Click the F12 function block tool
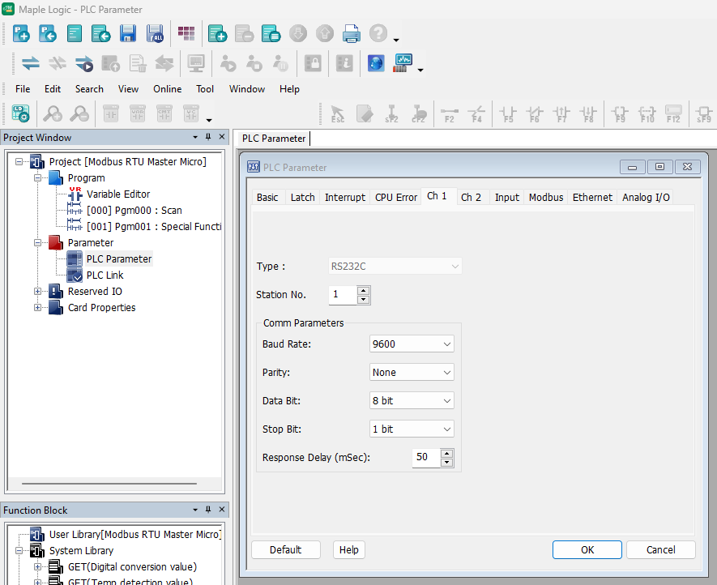The image size is (717, 585). [x=673, y=114]
